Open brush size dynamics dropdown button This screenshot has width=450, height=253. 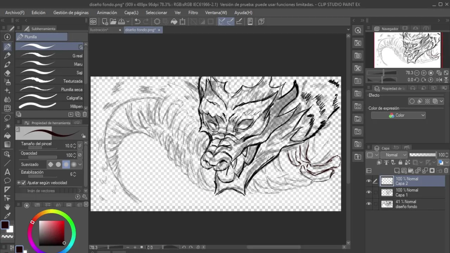(x=80, y=145)
